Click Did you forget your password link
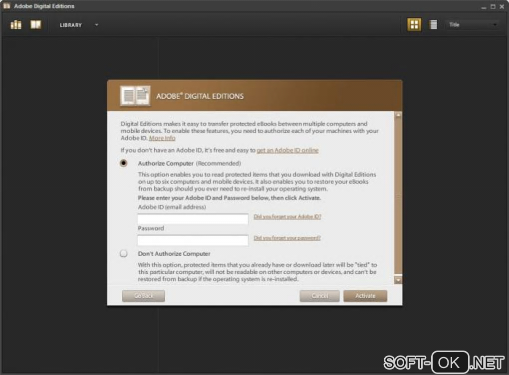This screenshot has height=375, width=509. [287, 238]
